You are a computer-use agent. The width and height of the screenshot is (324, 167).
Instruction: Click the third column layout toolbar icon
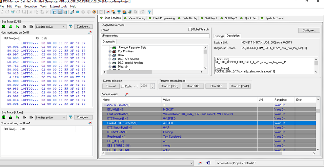coord(65,12)
